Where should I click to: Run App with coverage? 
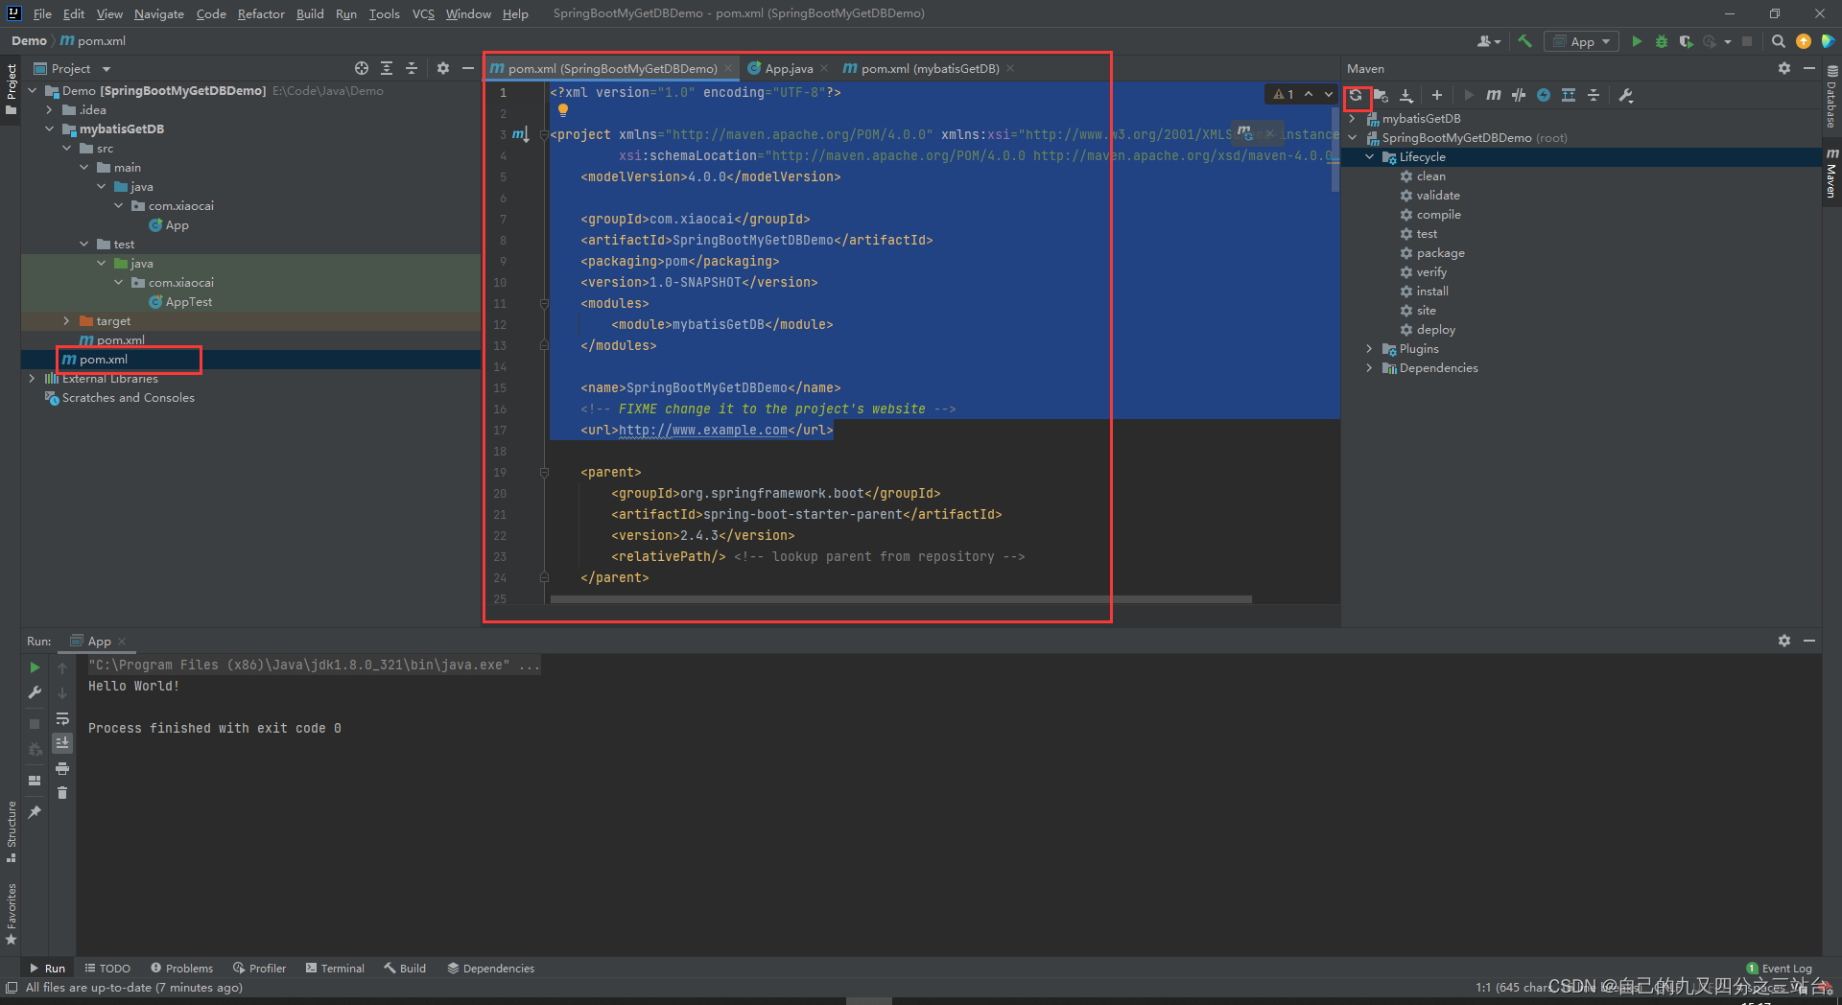(x=1686, y=41)
